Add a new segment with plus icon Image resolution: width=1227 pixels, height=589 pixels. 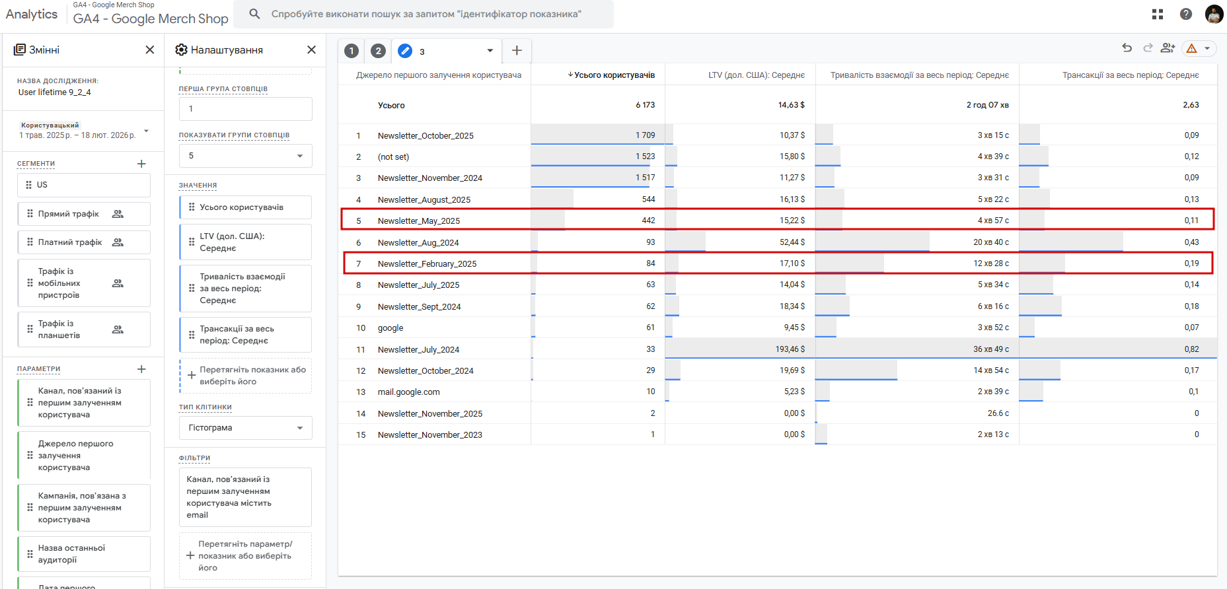(141, 164)
